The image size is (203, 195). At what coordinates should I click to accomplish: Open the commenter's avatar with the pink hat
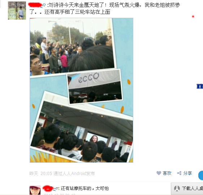point(35,190)
